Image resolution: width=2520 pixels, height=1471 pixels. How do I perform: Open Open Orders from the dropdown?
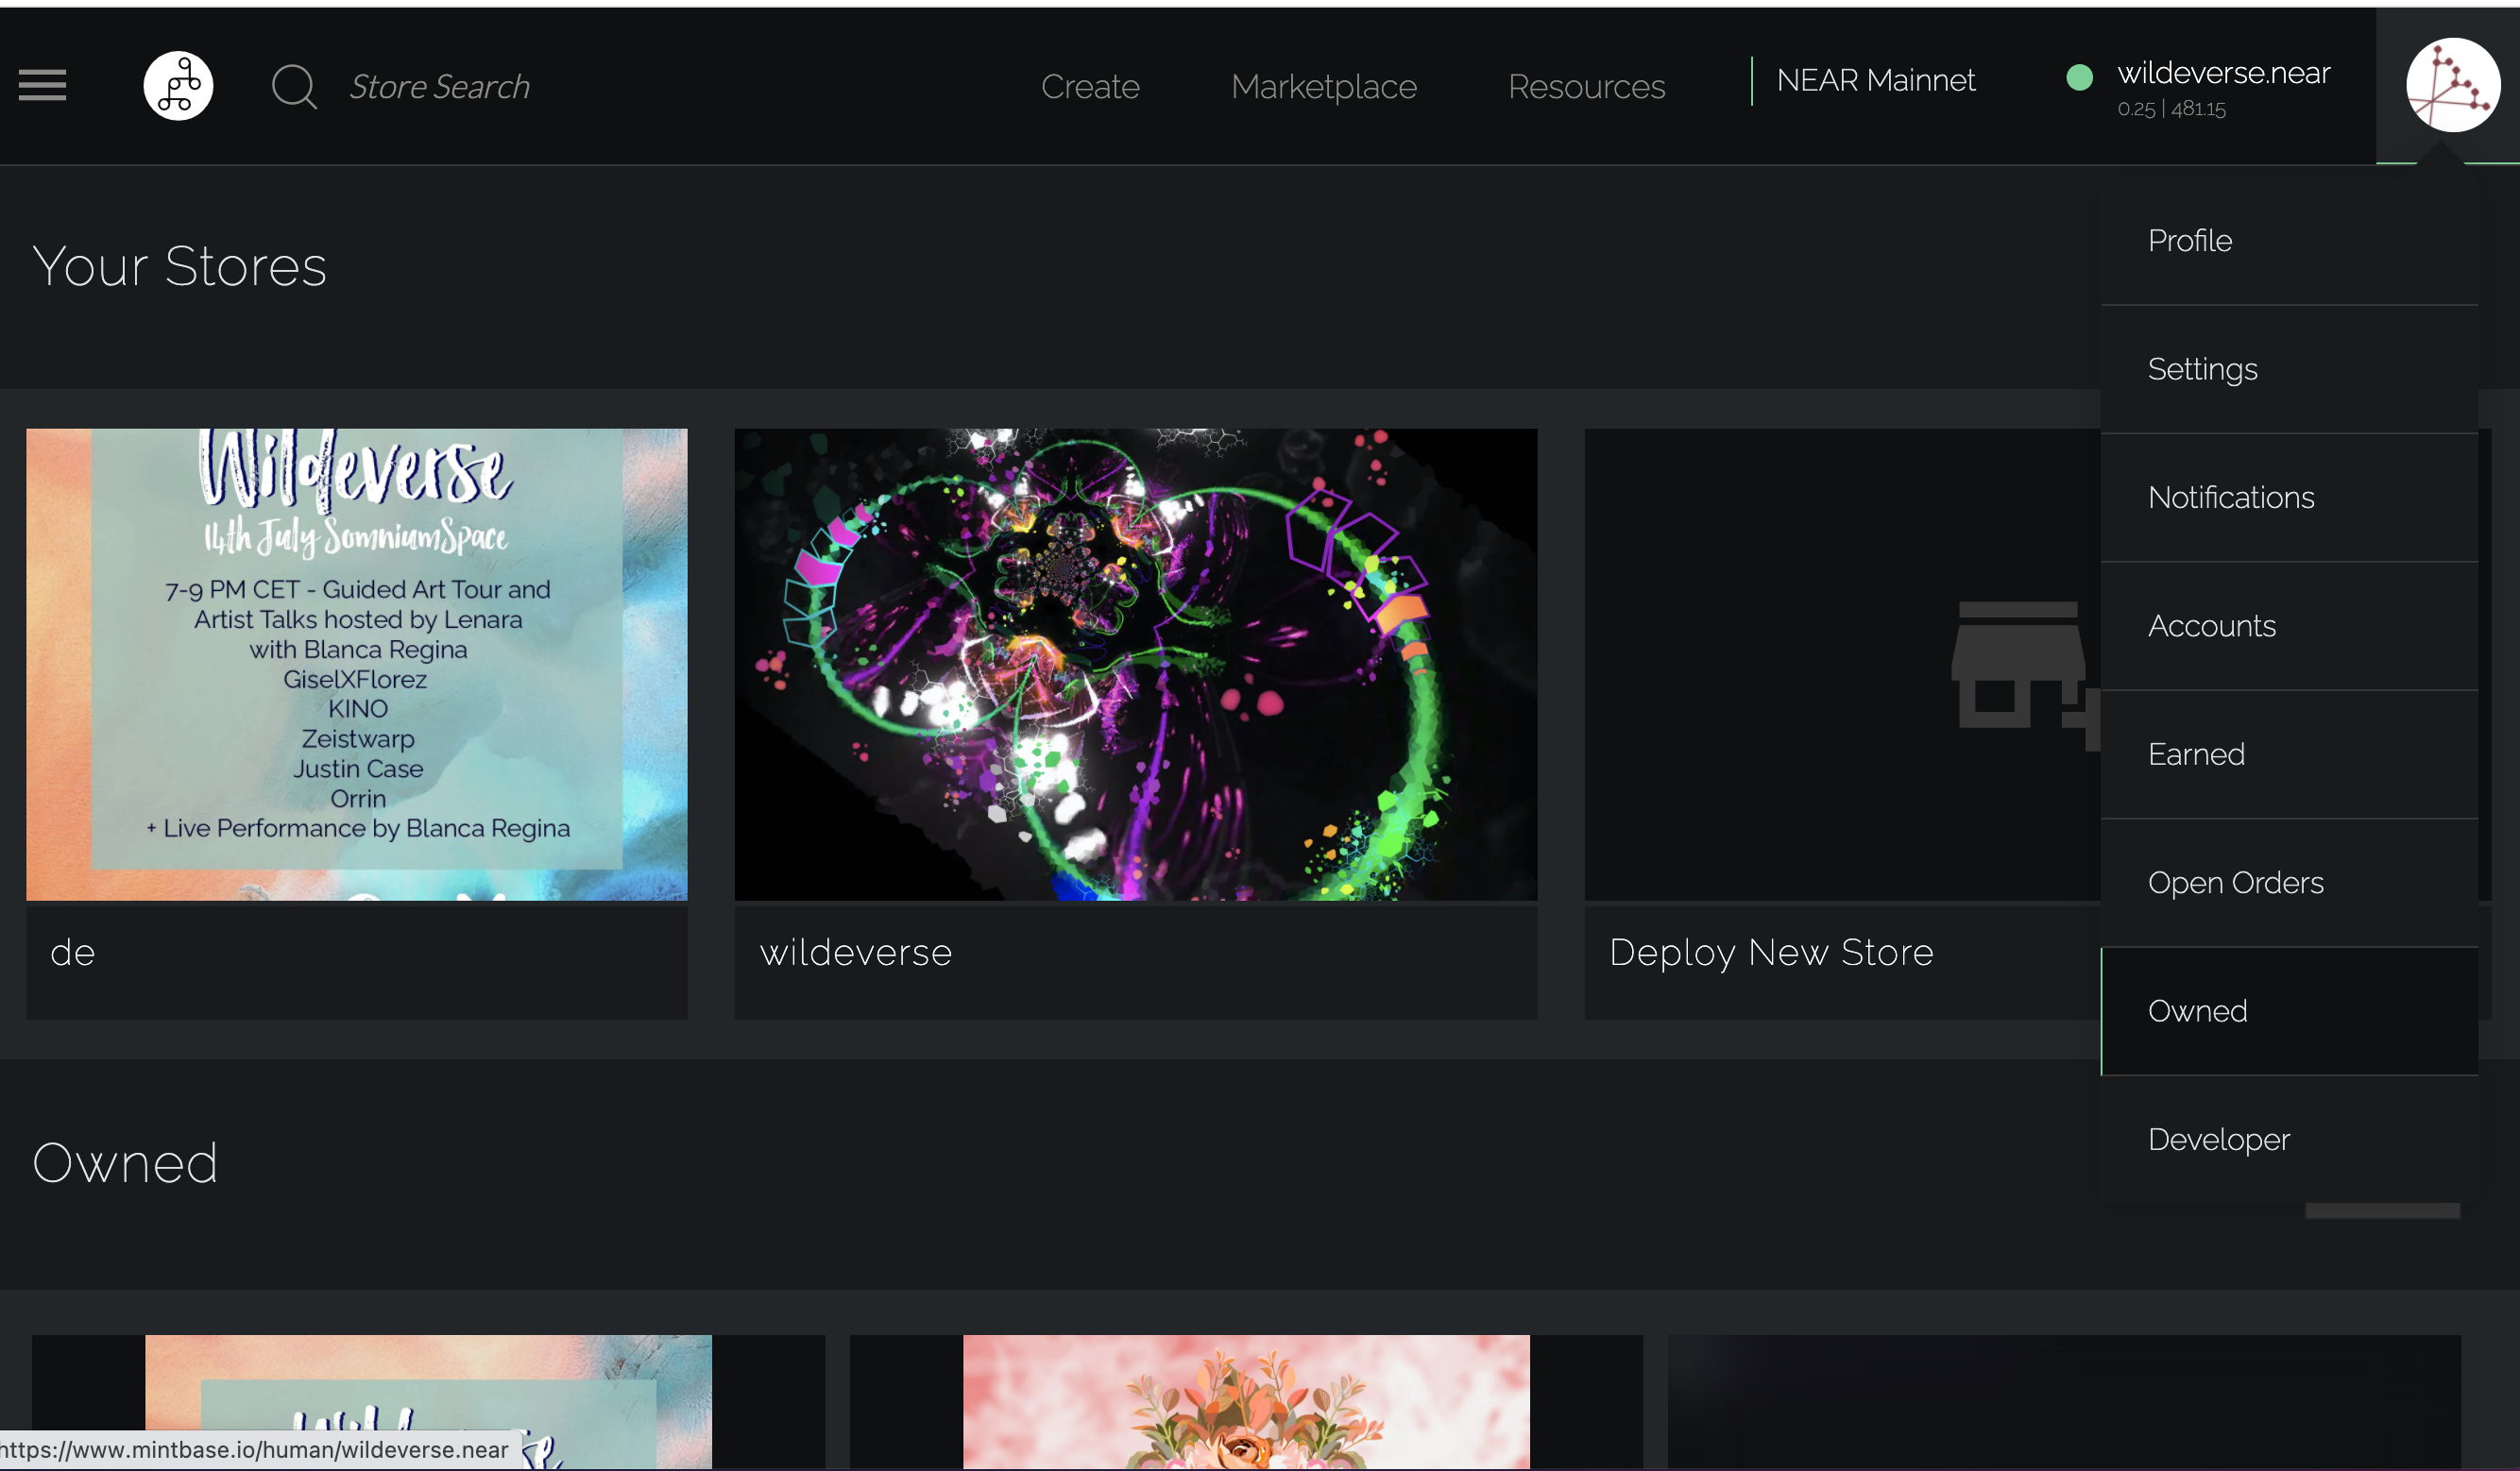pyautogui.click(x=2289, y=884)
